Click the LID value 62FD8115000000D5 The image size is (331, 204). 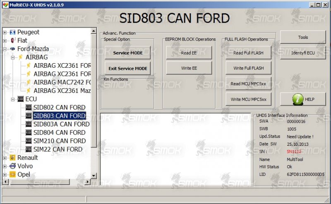coord(305,175)
